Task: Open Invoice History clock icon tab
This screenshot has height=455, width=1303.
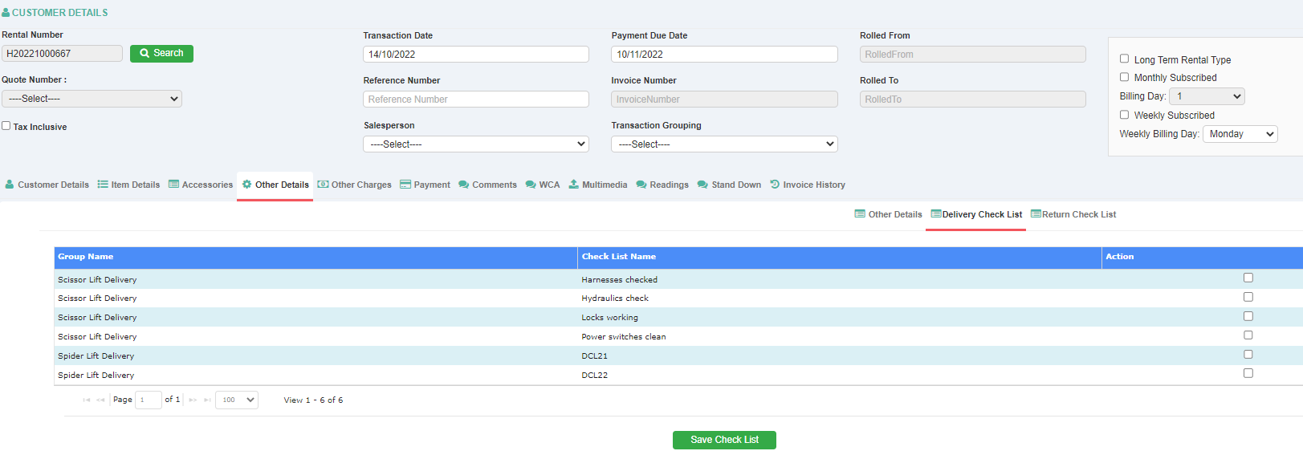Action: (x=775, y=185)
